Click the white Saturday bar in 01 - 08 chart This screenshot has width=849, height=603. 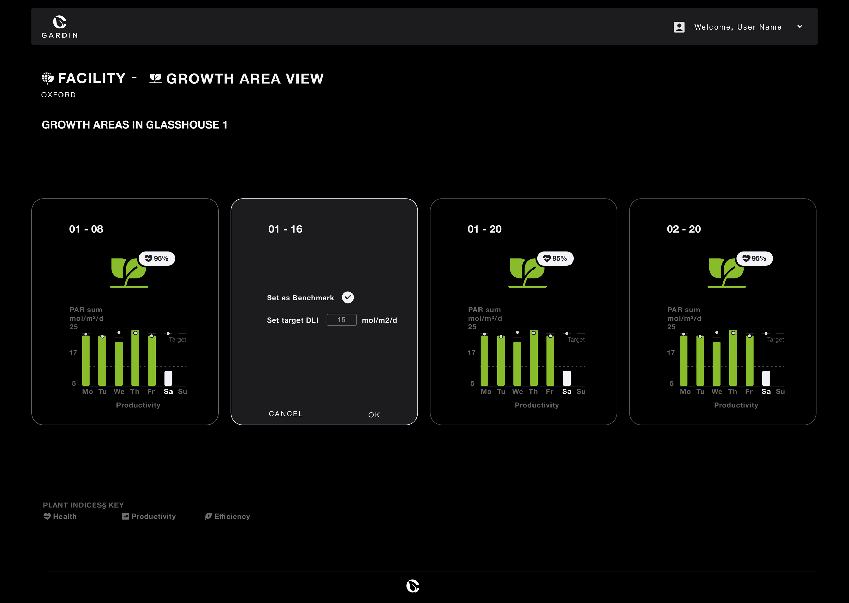[x=168, y=378]
